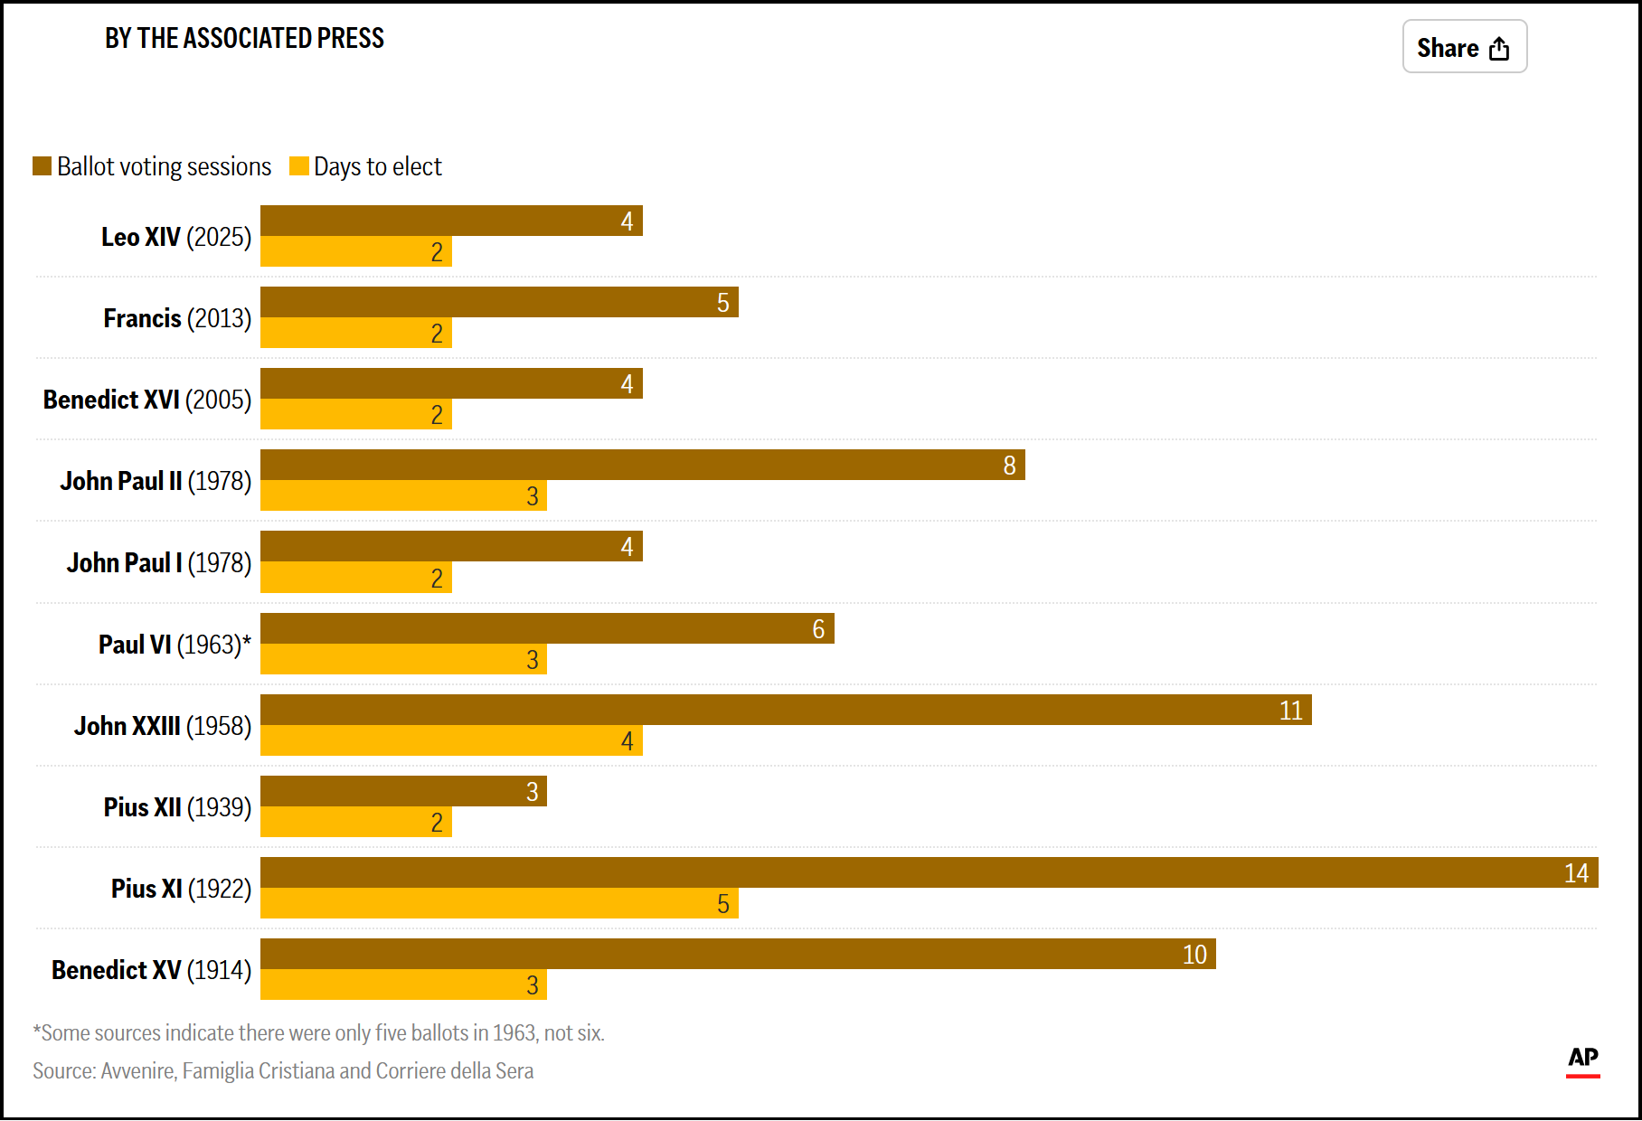Select John Paul II ballot sessions bar

(x=642, y=465)
